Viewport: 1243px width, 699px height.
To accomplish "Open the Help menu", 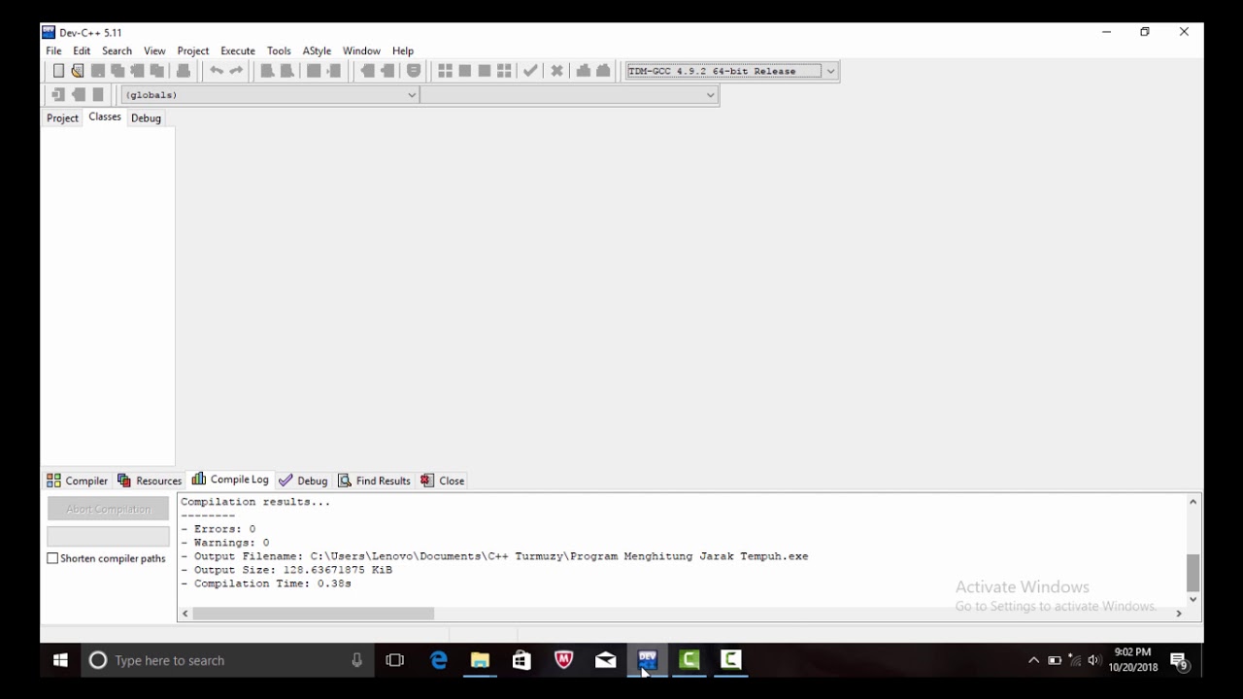I will coord(403,50).
